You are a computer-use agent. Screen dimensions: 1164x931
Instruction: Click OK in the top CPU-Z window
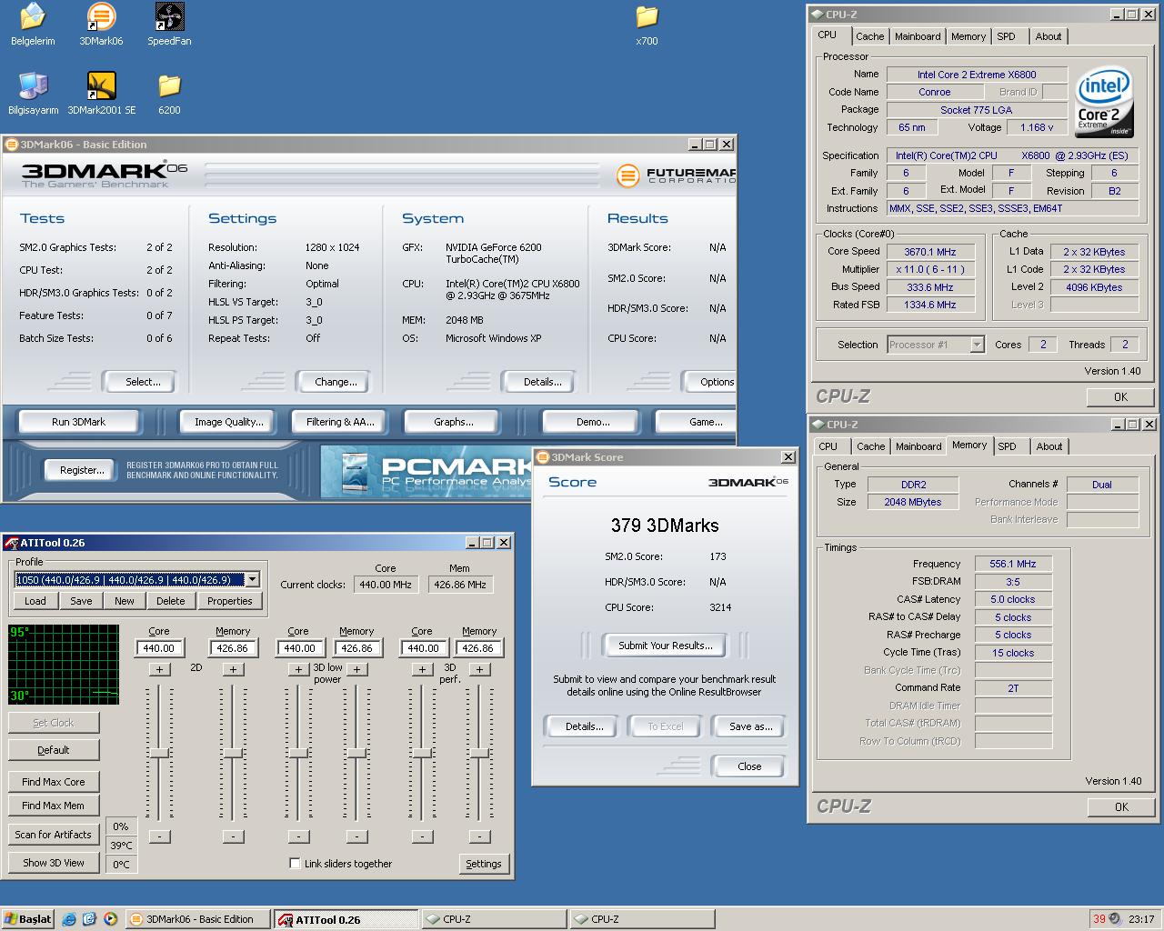pyautogui.click(x=1120, y=396)
